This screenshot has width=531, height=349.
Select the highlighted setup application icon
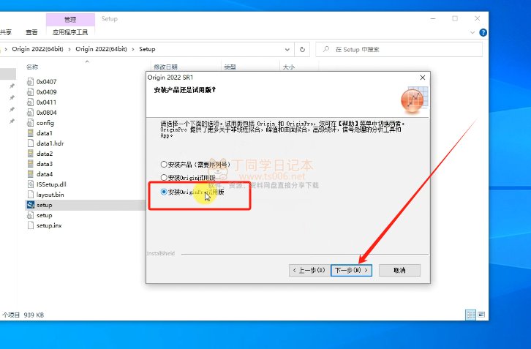(x=31, y=205)
